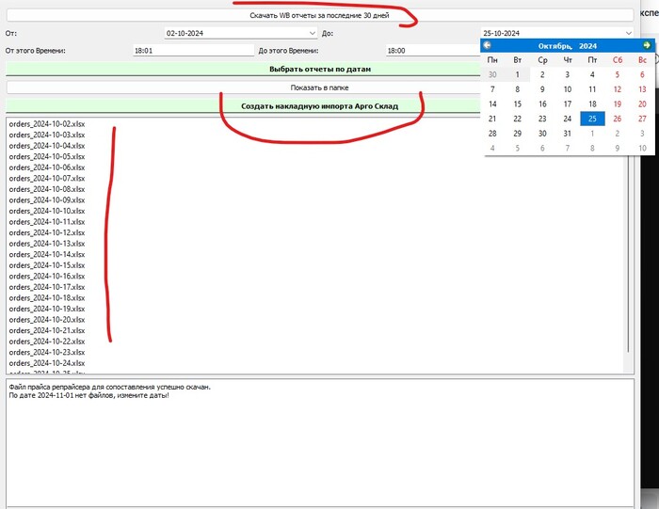
Task: Select October 20 in calendar
Action: [642, 104]
